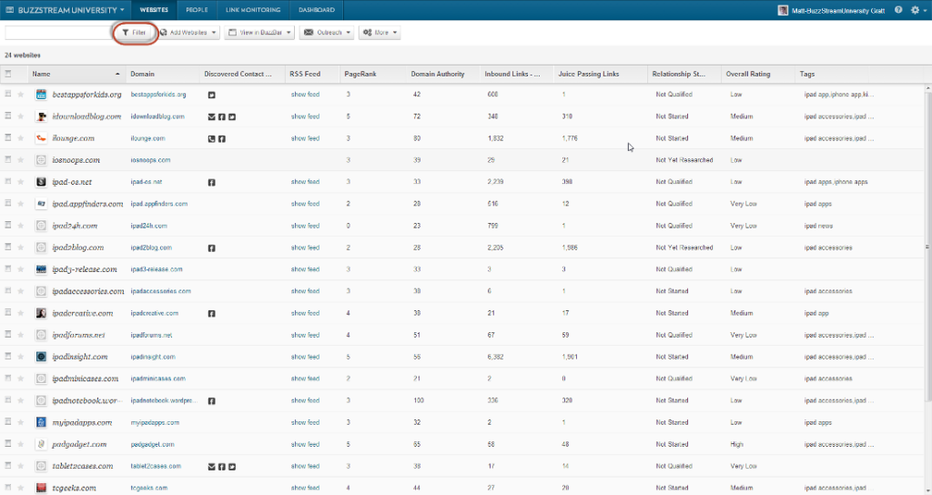Viewport: 932px width, 495px height.
Task: Switch to the People tab
Action: tap(196, 10)
